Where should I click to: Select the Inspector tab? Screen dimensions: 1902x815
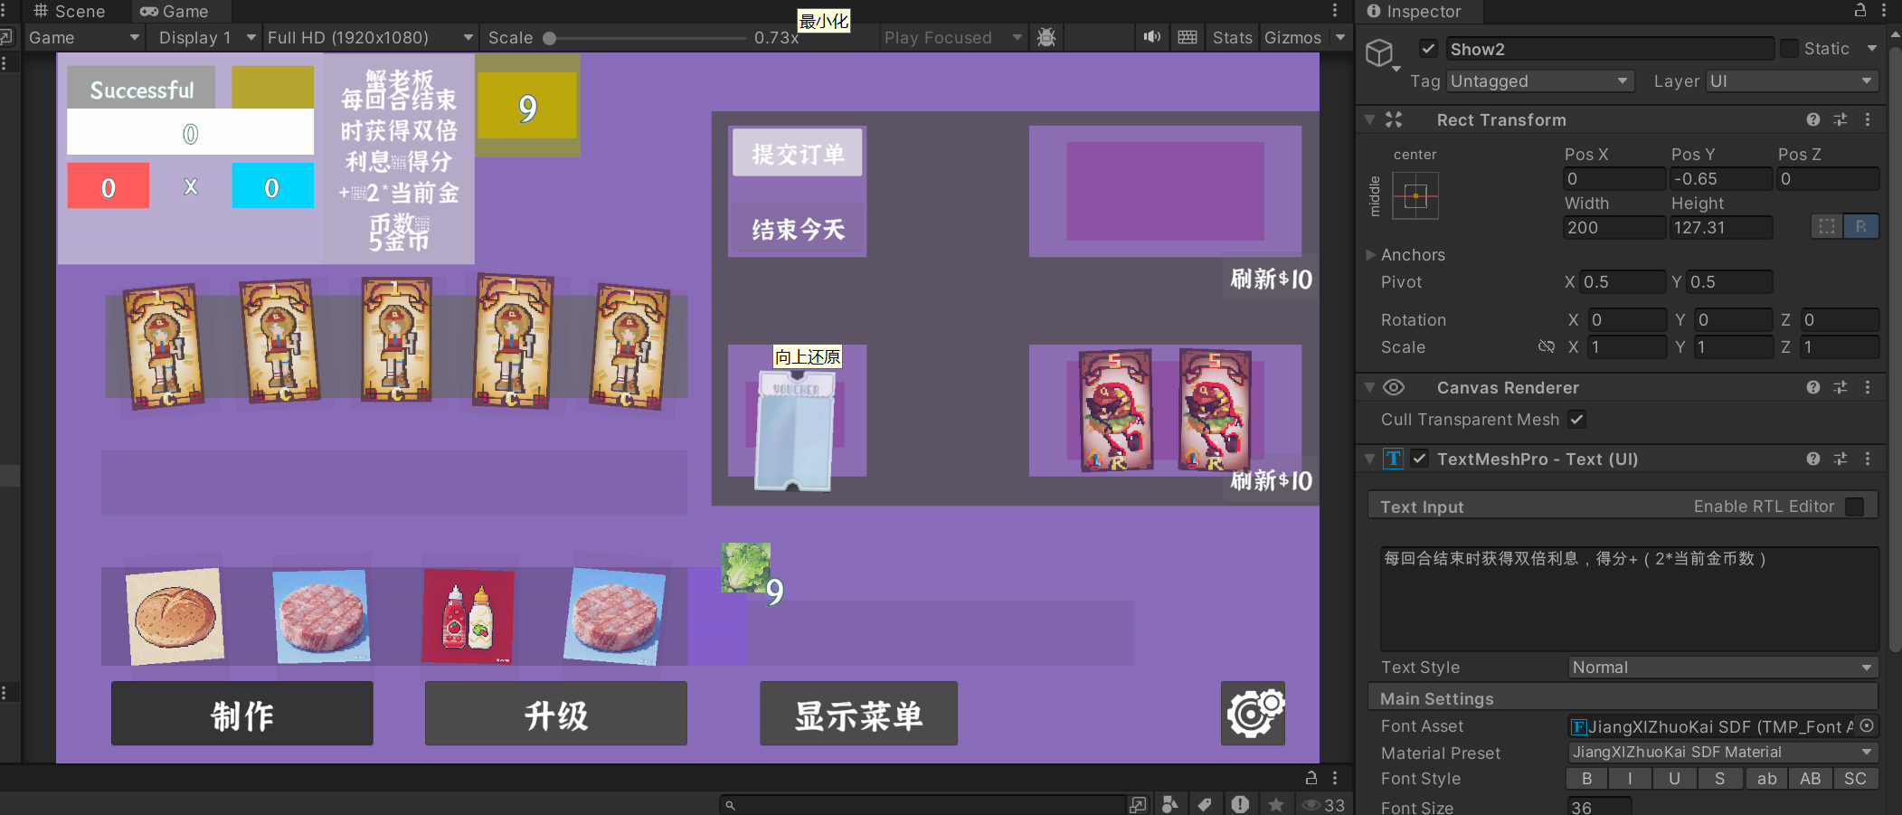(1414, 11)
